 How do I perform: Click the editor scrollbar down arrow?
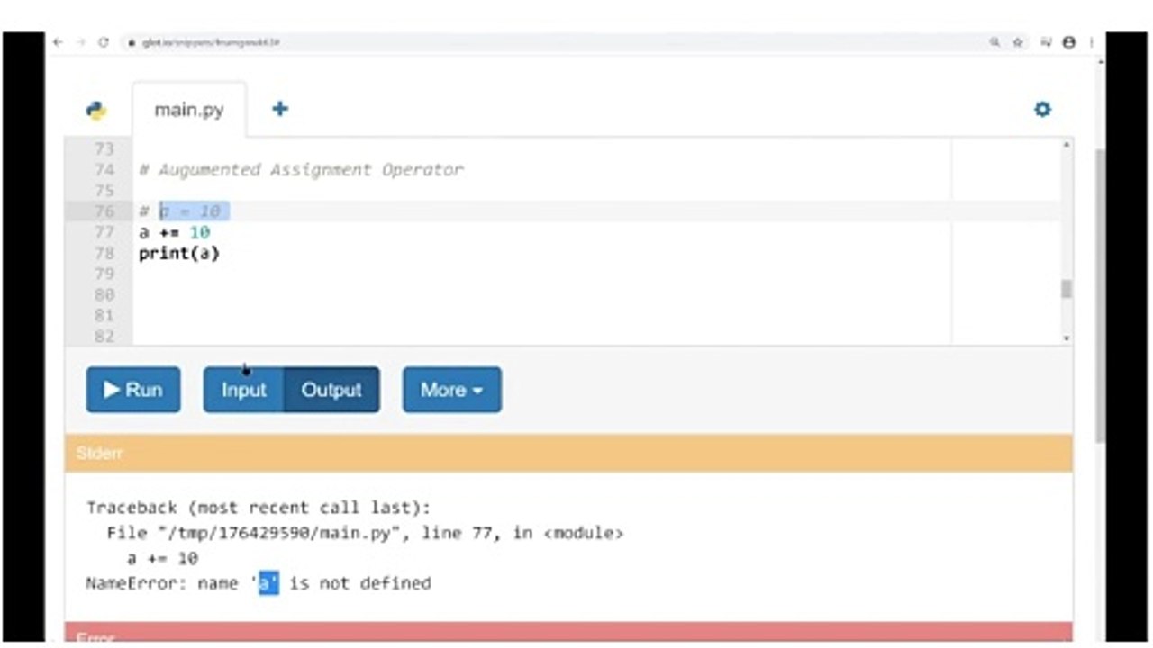1067,338
